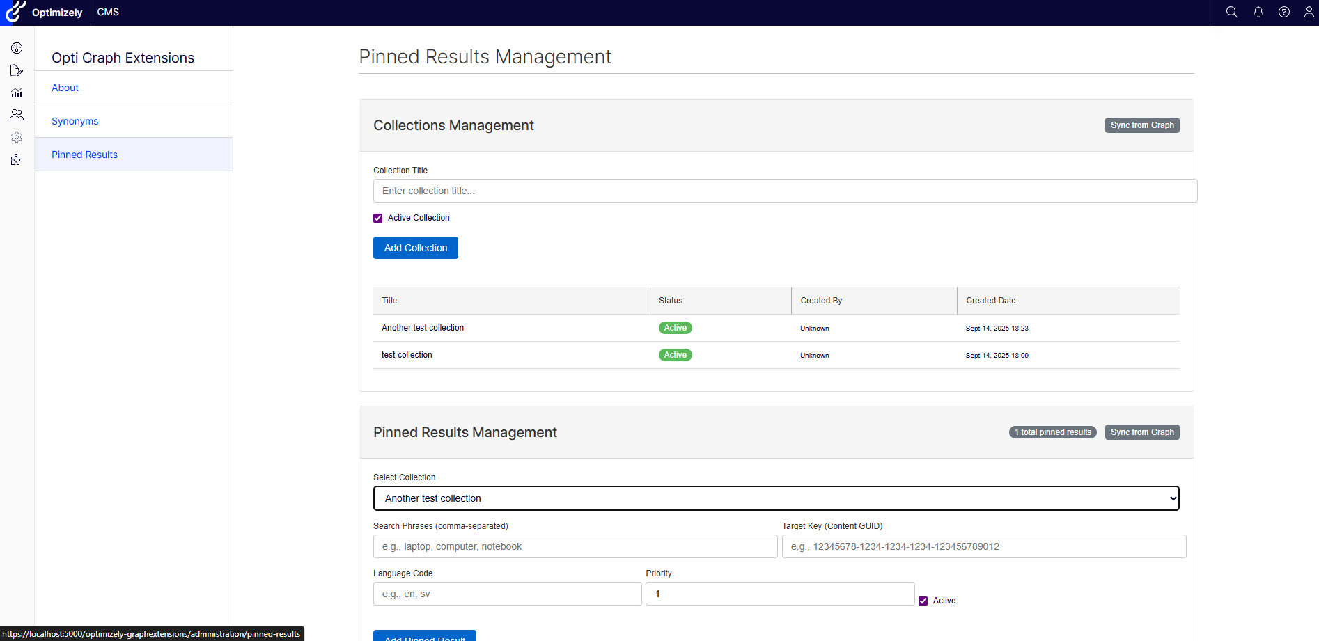Viewport: 1319px width, 641px height.
Task: Open the reports chart icon in sidebar
Action: coord(17,93)
